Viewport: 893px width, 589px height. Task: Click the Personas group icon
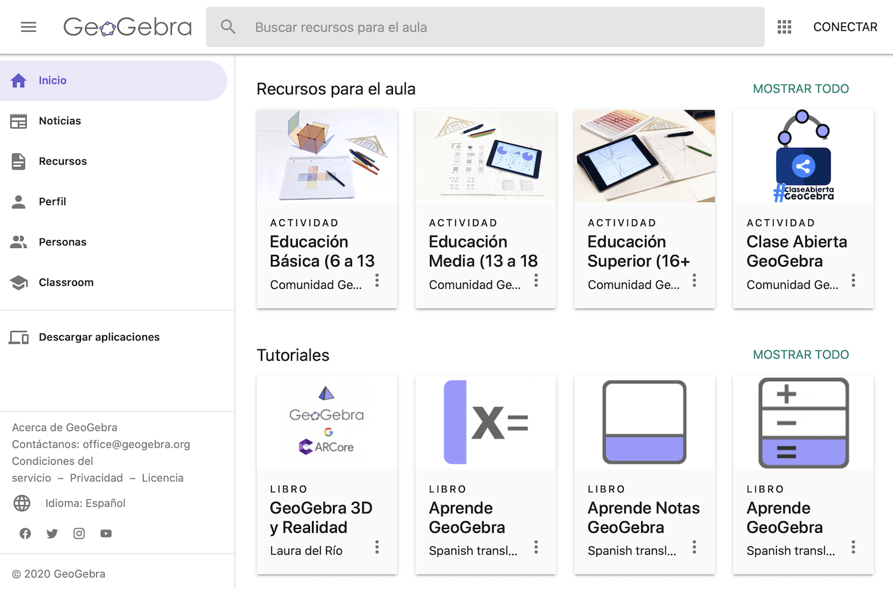click(x=18, y=242)
